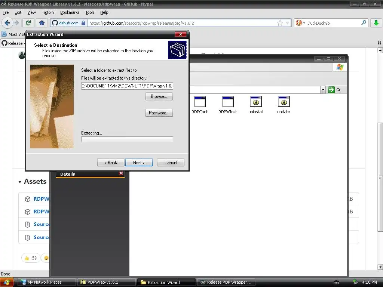383x287 pixels.
Task: Click the keyboard icon in system tray
Action: (x=336, y=283)
